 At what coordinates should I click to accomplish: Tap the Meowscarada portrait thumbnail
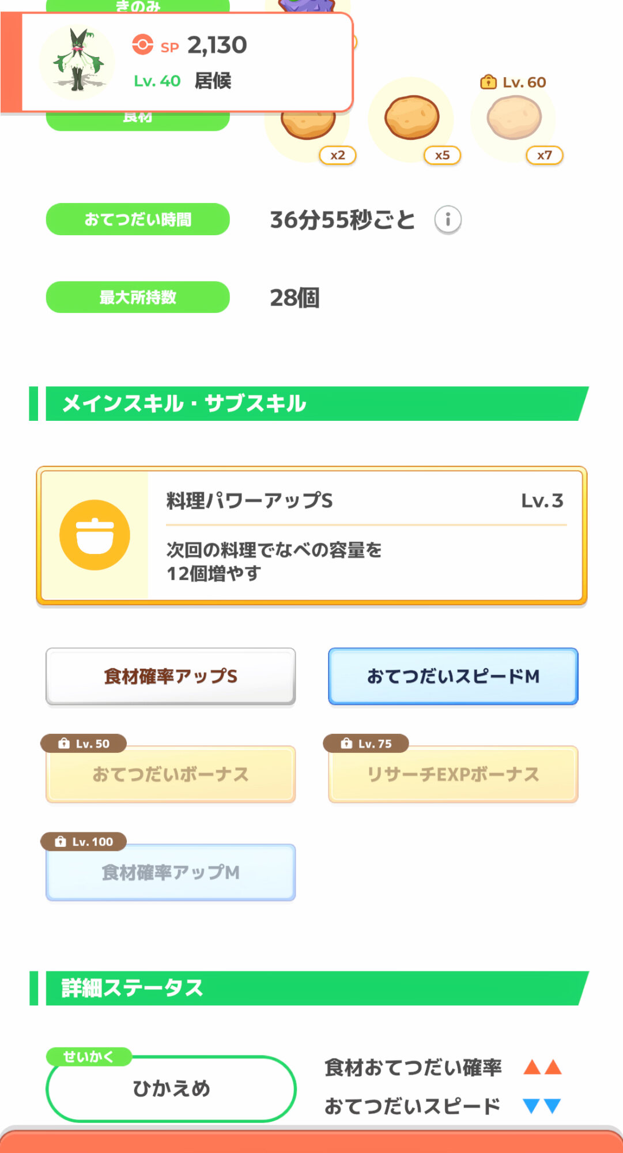77,61
